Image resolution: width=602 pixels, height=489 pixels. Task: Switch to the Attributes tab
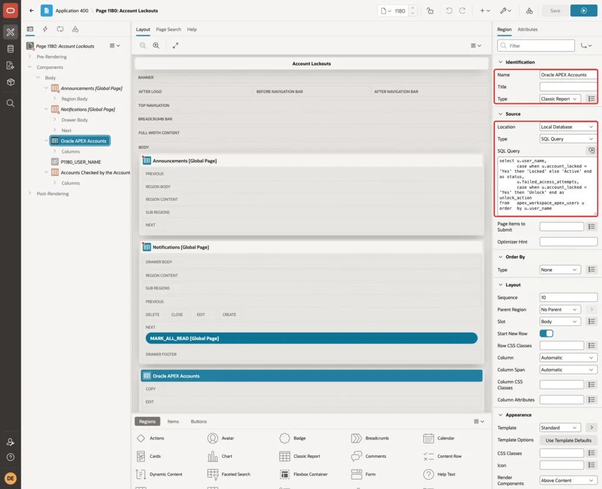[x=527, y=29]
